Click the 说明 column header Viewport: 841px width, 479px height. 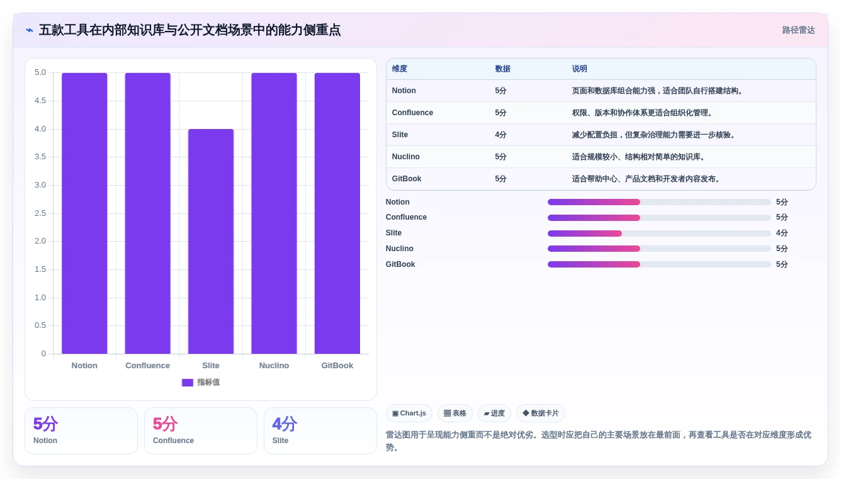580,69
